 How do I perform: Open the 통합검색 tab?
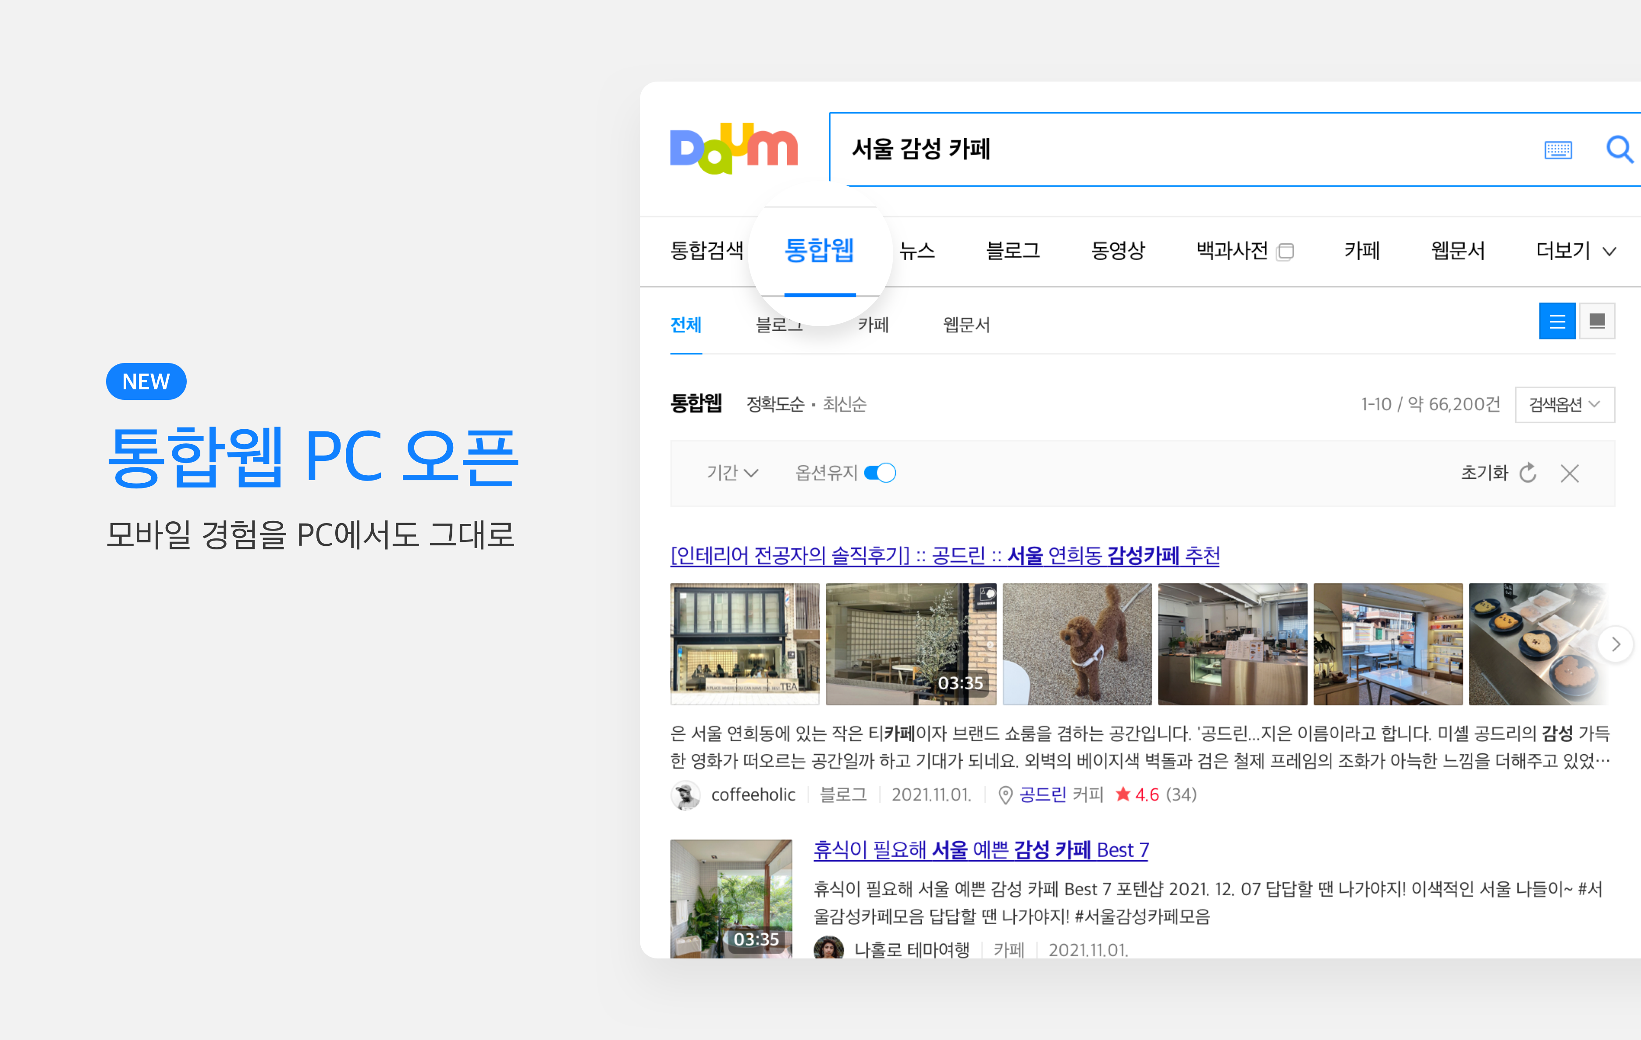(707, 251)
